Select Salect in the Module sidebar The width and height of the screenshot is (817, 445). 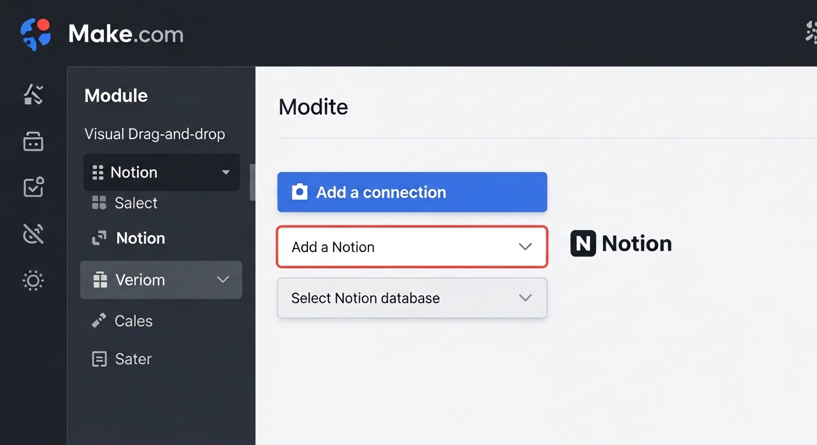(x=135, y=203)
